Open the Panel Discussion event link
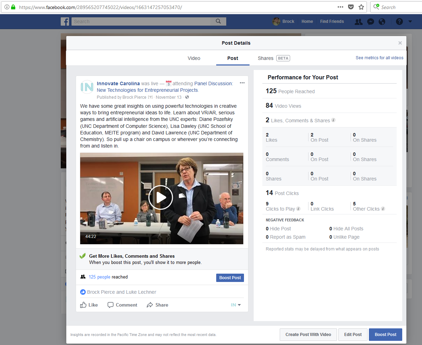 point(165,87)
